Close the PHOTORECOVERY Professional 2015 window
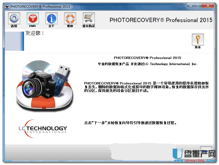Image resolution: width=219 pixels, height=165 pixels. pos(208,5)
